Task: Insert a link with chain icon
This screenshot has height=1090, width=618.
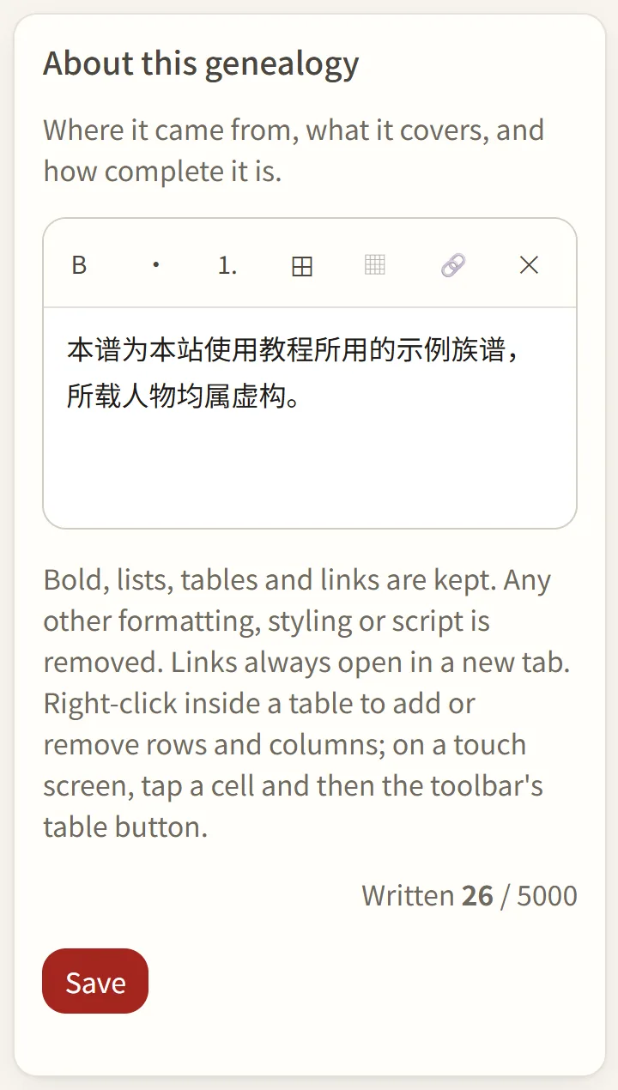Action: coord(453,265)
